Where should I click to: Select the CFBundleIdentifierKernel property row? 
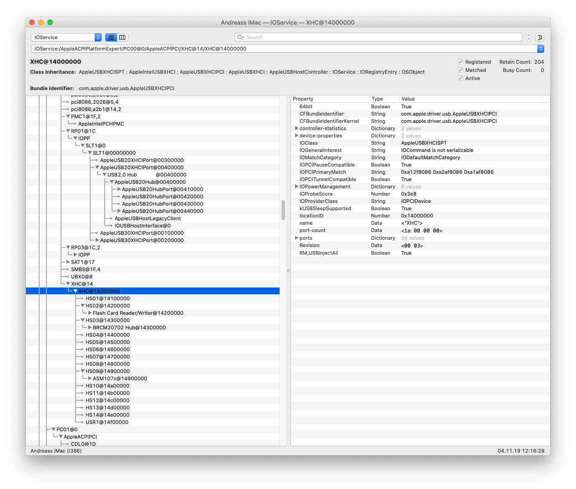click(420, 121)
